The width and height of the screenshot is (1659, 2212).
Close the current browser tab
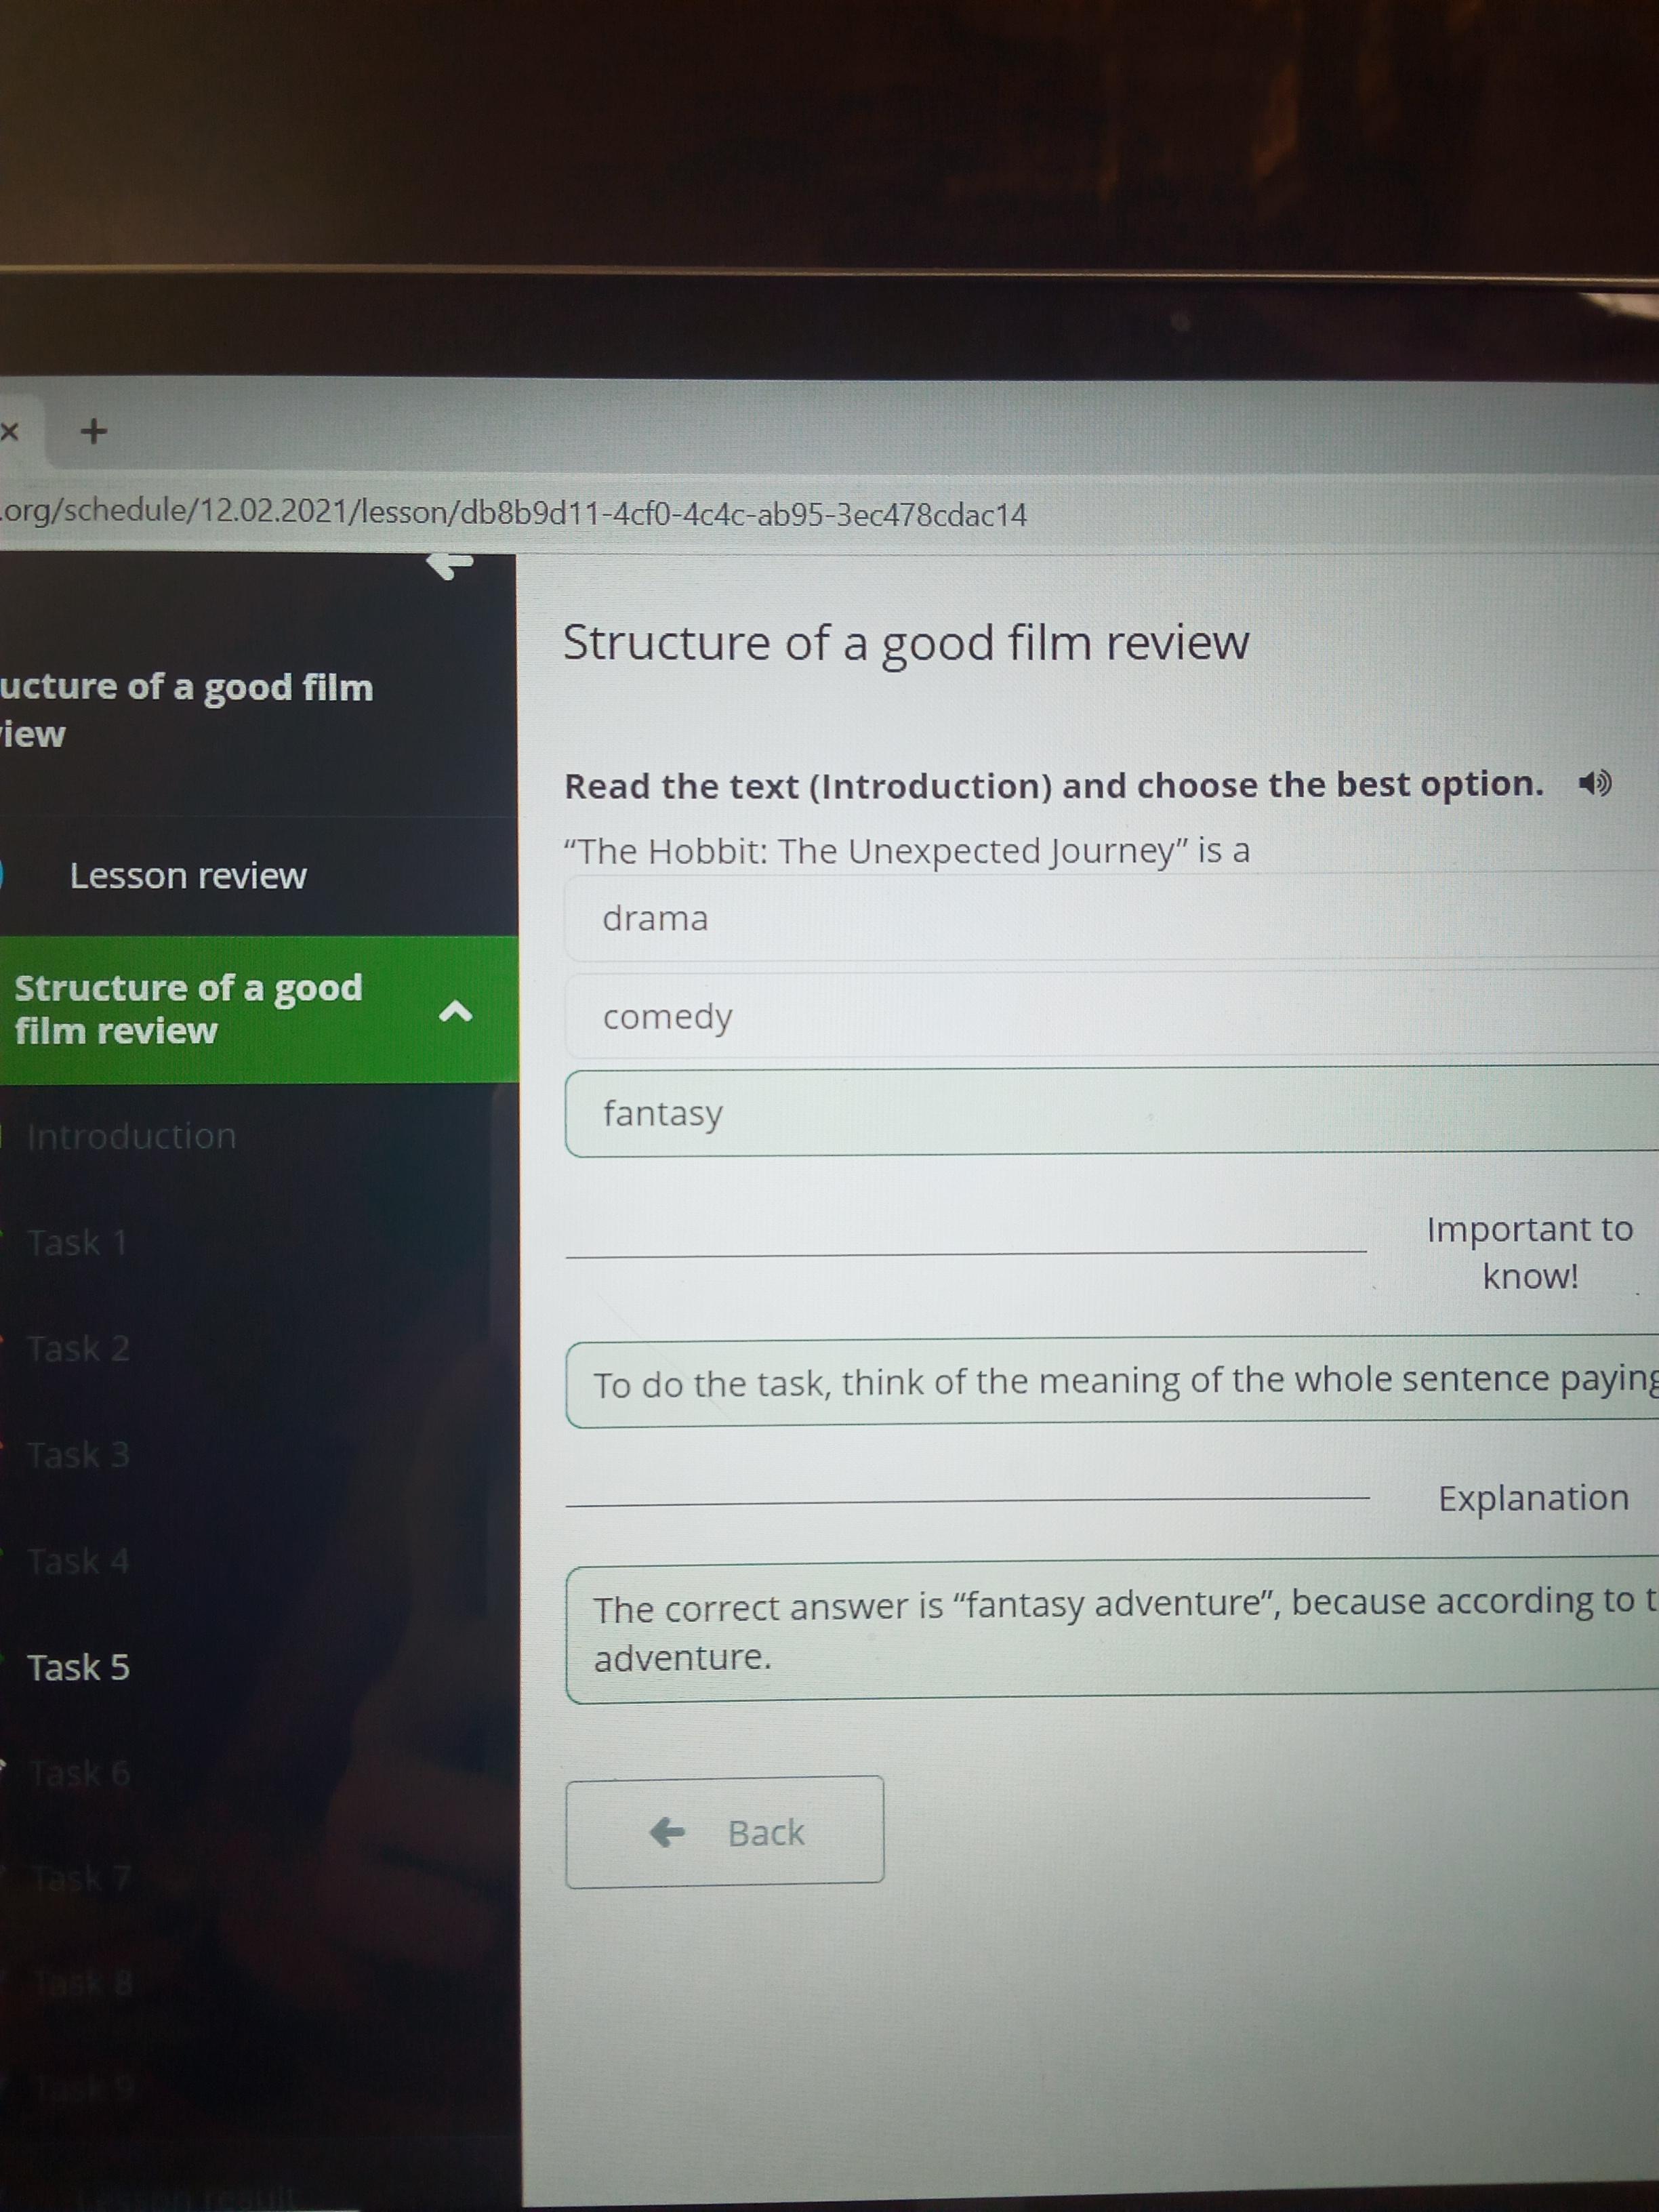(x=10, y=431)
